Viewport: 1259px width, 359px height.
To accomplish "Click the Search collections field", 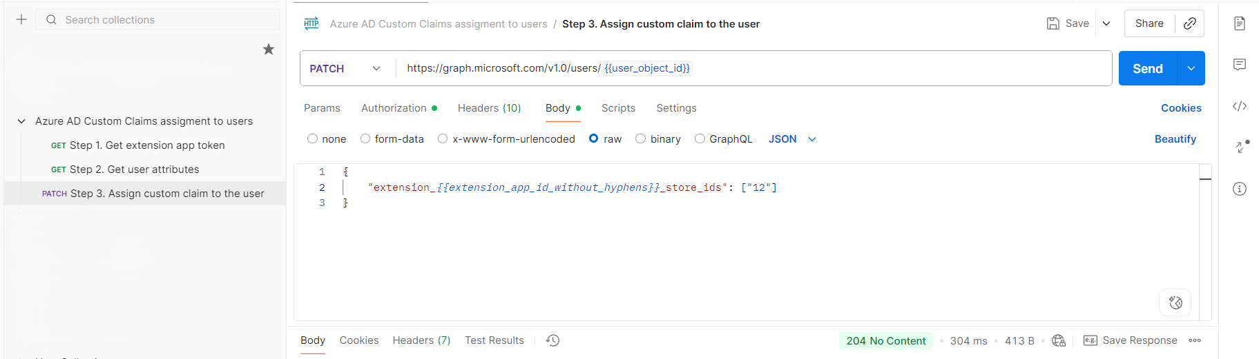I will [158, 20].
